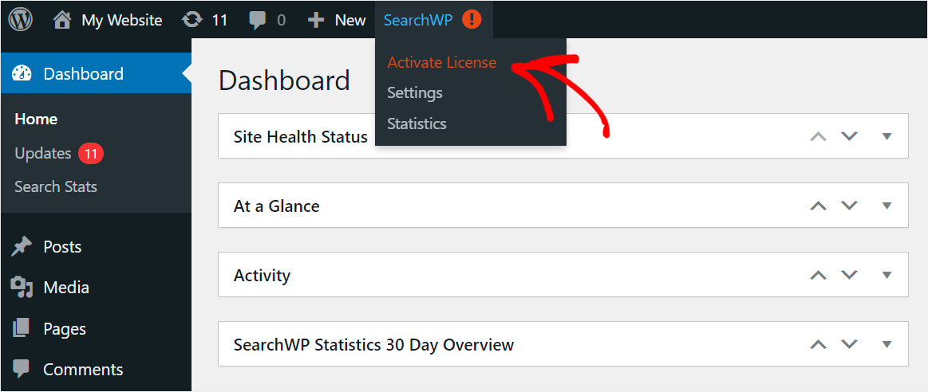The width and height of the screenshot is (928, 392).
Task: Open Search Stats submenu link
Action: (56, 186)
